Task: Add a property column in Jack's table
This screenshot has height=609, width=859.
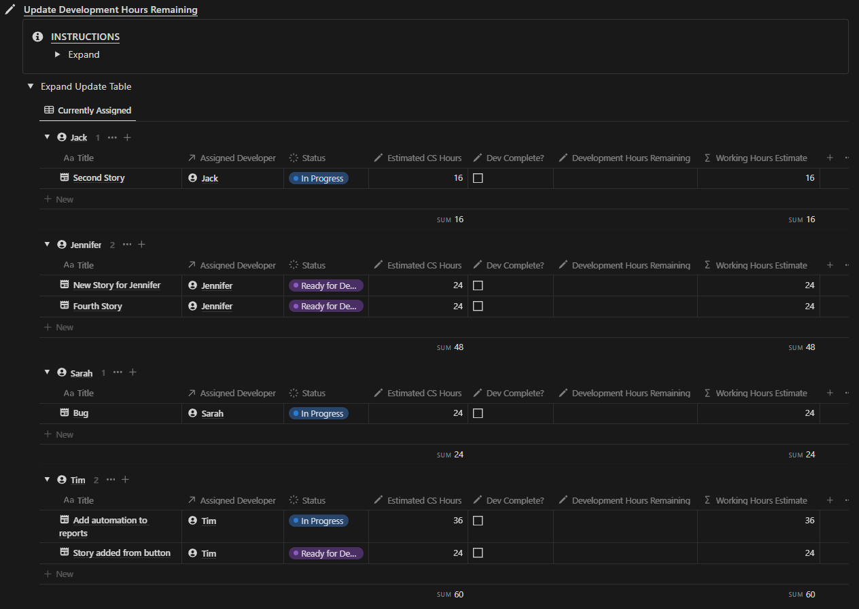Action: pos(830,158)
